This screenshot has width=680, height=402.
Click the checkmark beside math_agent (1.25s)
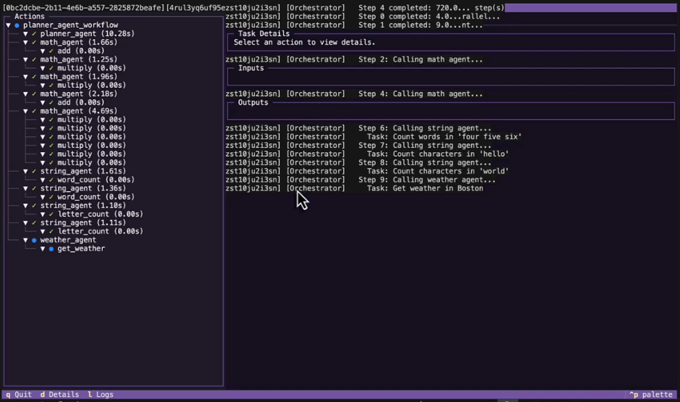point(34,59)
